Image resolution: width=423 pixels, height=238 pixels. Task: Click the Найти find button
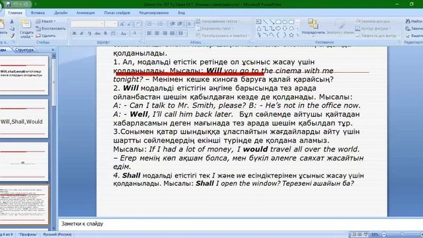[414, 21]
